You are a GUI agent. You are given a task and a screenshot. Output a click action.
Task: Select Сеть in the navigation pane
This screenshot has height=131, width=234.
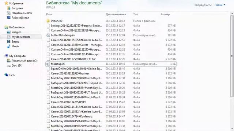tap(12, 75)
